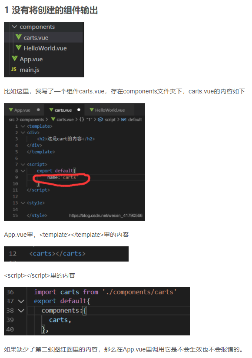Collapse the style block on line 13
The image size is (252, 358).
click(x=23, y=203)
